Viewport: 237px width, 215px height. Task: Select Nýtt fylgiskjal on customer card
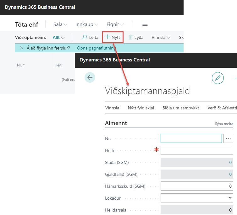click(141, 108)
